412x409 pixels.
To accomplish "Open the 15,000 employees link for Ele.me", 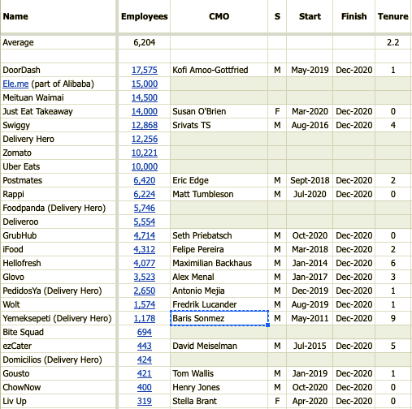I will [x=145, y=84].
